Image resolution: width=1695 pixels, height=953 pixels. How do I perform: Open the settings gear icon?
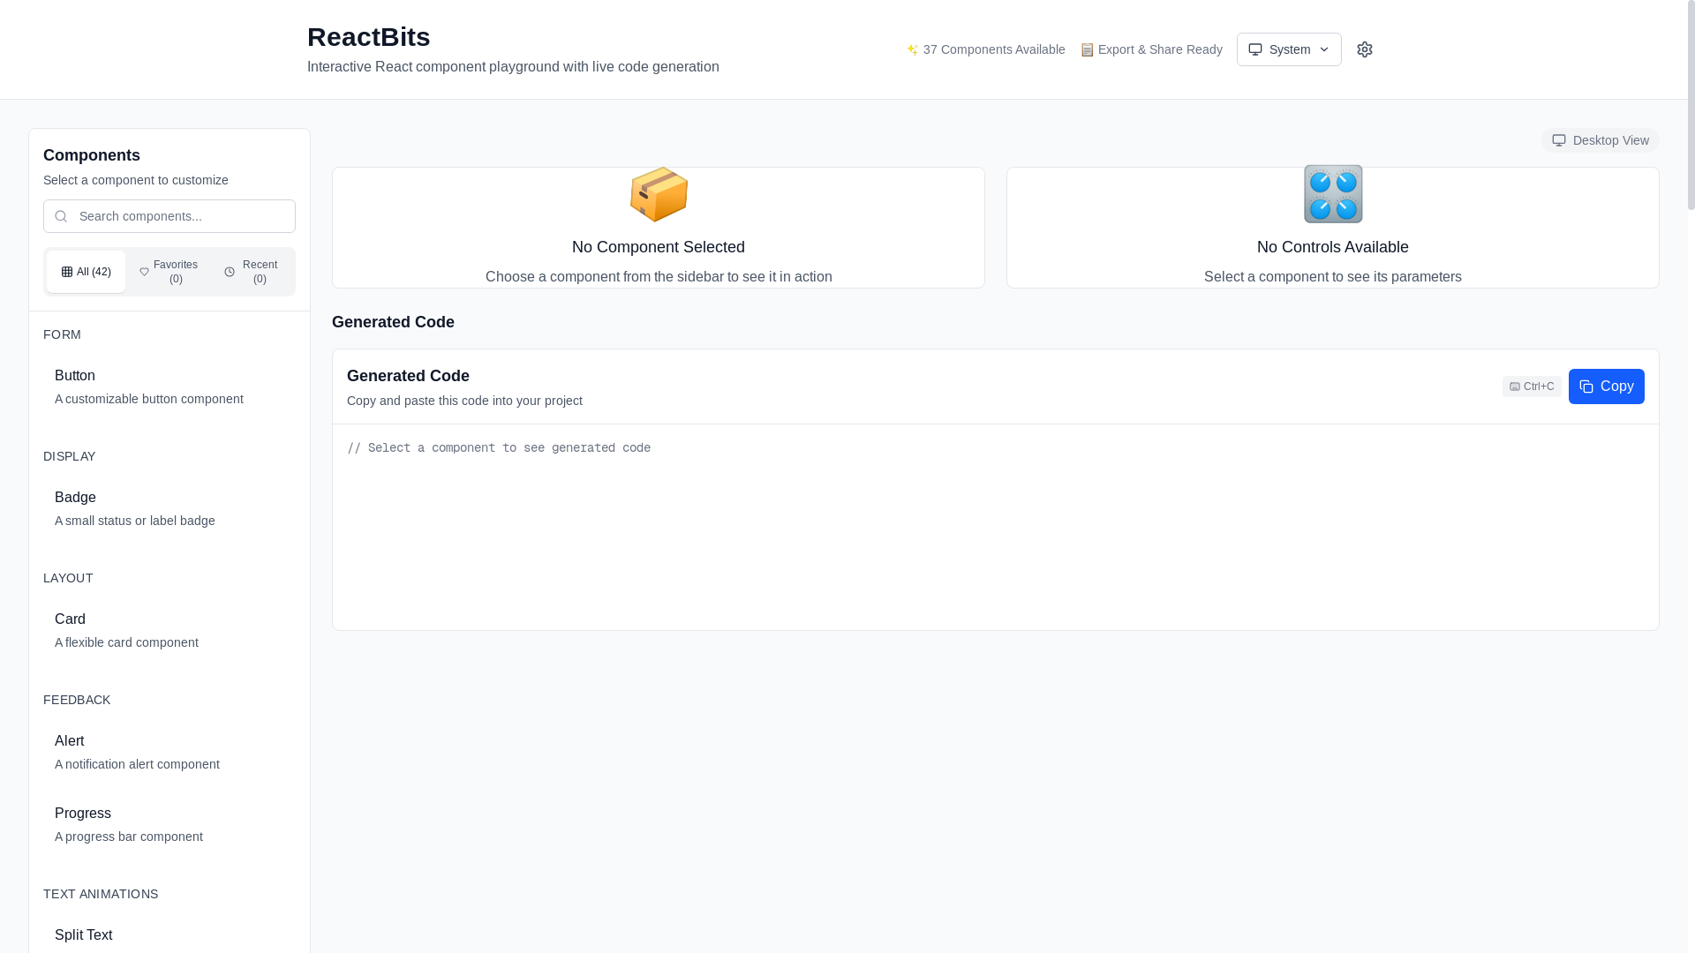tap(1364, 49)
